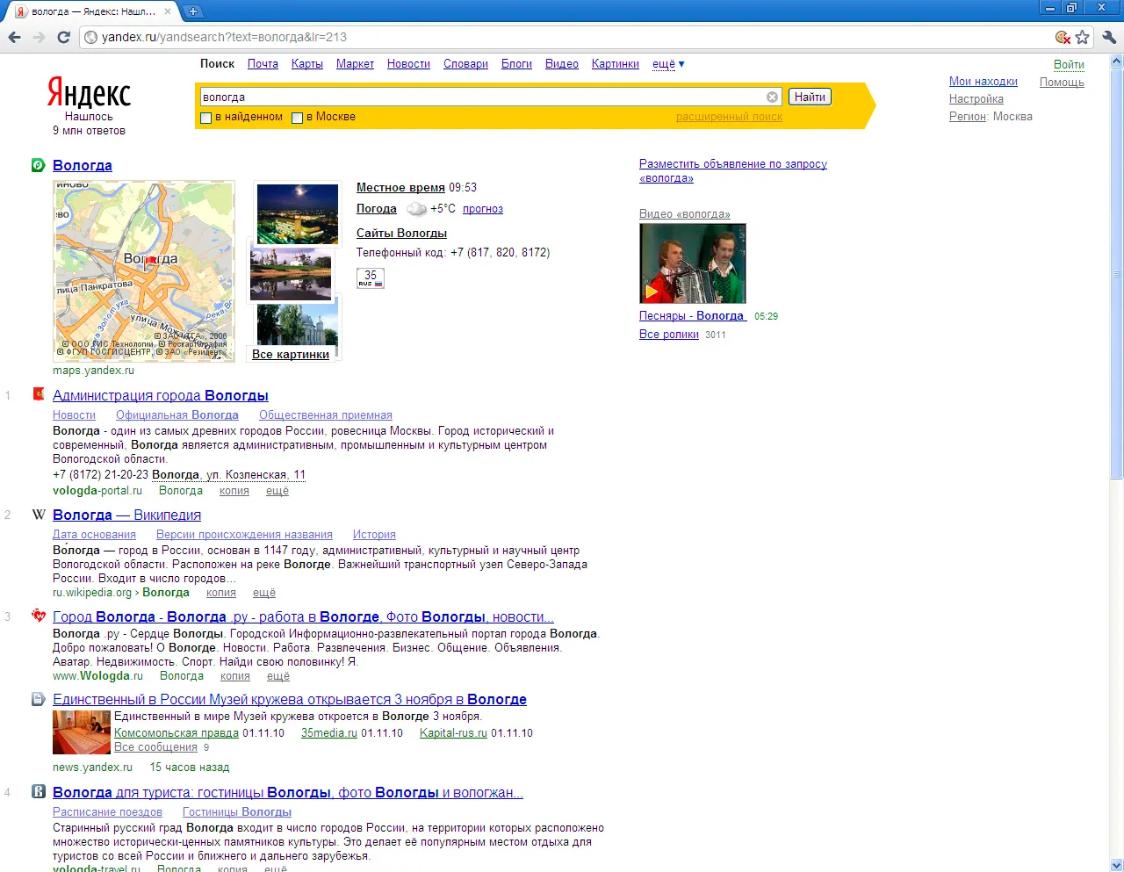Bookmark page using the star icon

1082,37
